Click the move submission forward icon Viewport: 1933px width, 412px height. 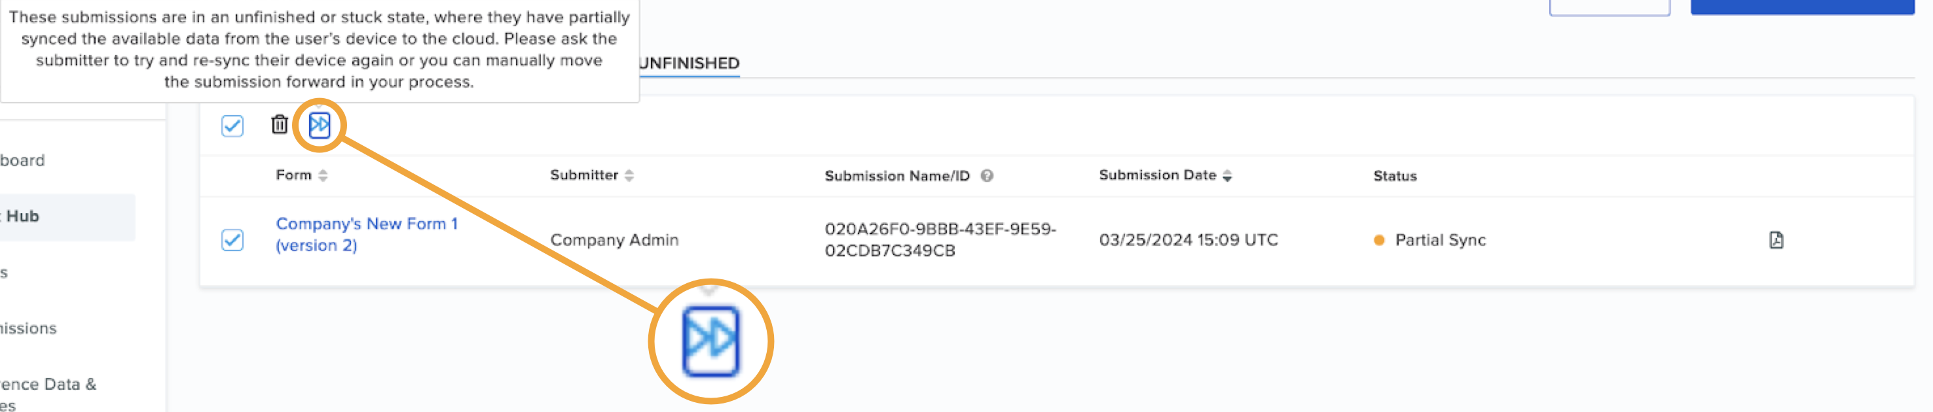tap(320, 125)
